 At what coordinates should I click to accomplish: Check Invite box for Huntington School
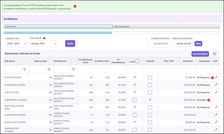click(x=134, y=130)
